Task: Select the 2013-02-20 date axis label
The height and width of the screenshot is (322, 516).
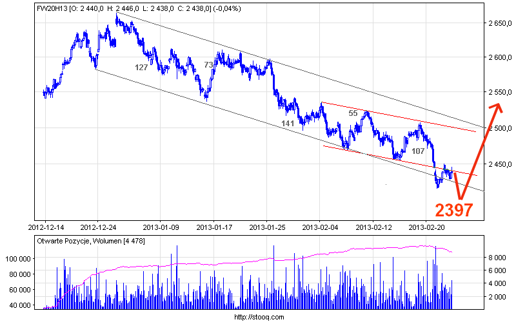Action: click(x=426, y=227)
